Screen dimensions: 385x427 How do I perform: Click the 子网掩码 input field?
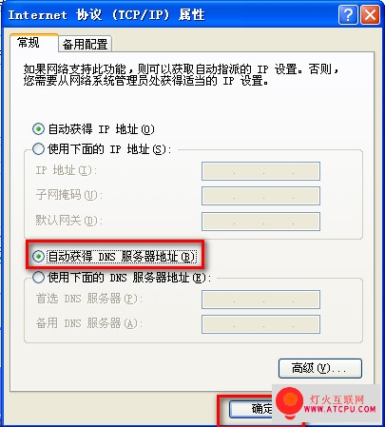pos(260,196)
